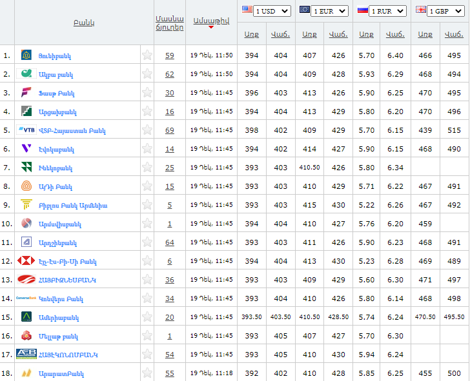
Task: Open the 1 EUR currency dropdown
Action: pyautogui.click(x=330, y=11)
